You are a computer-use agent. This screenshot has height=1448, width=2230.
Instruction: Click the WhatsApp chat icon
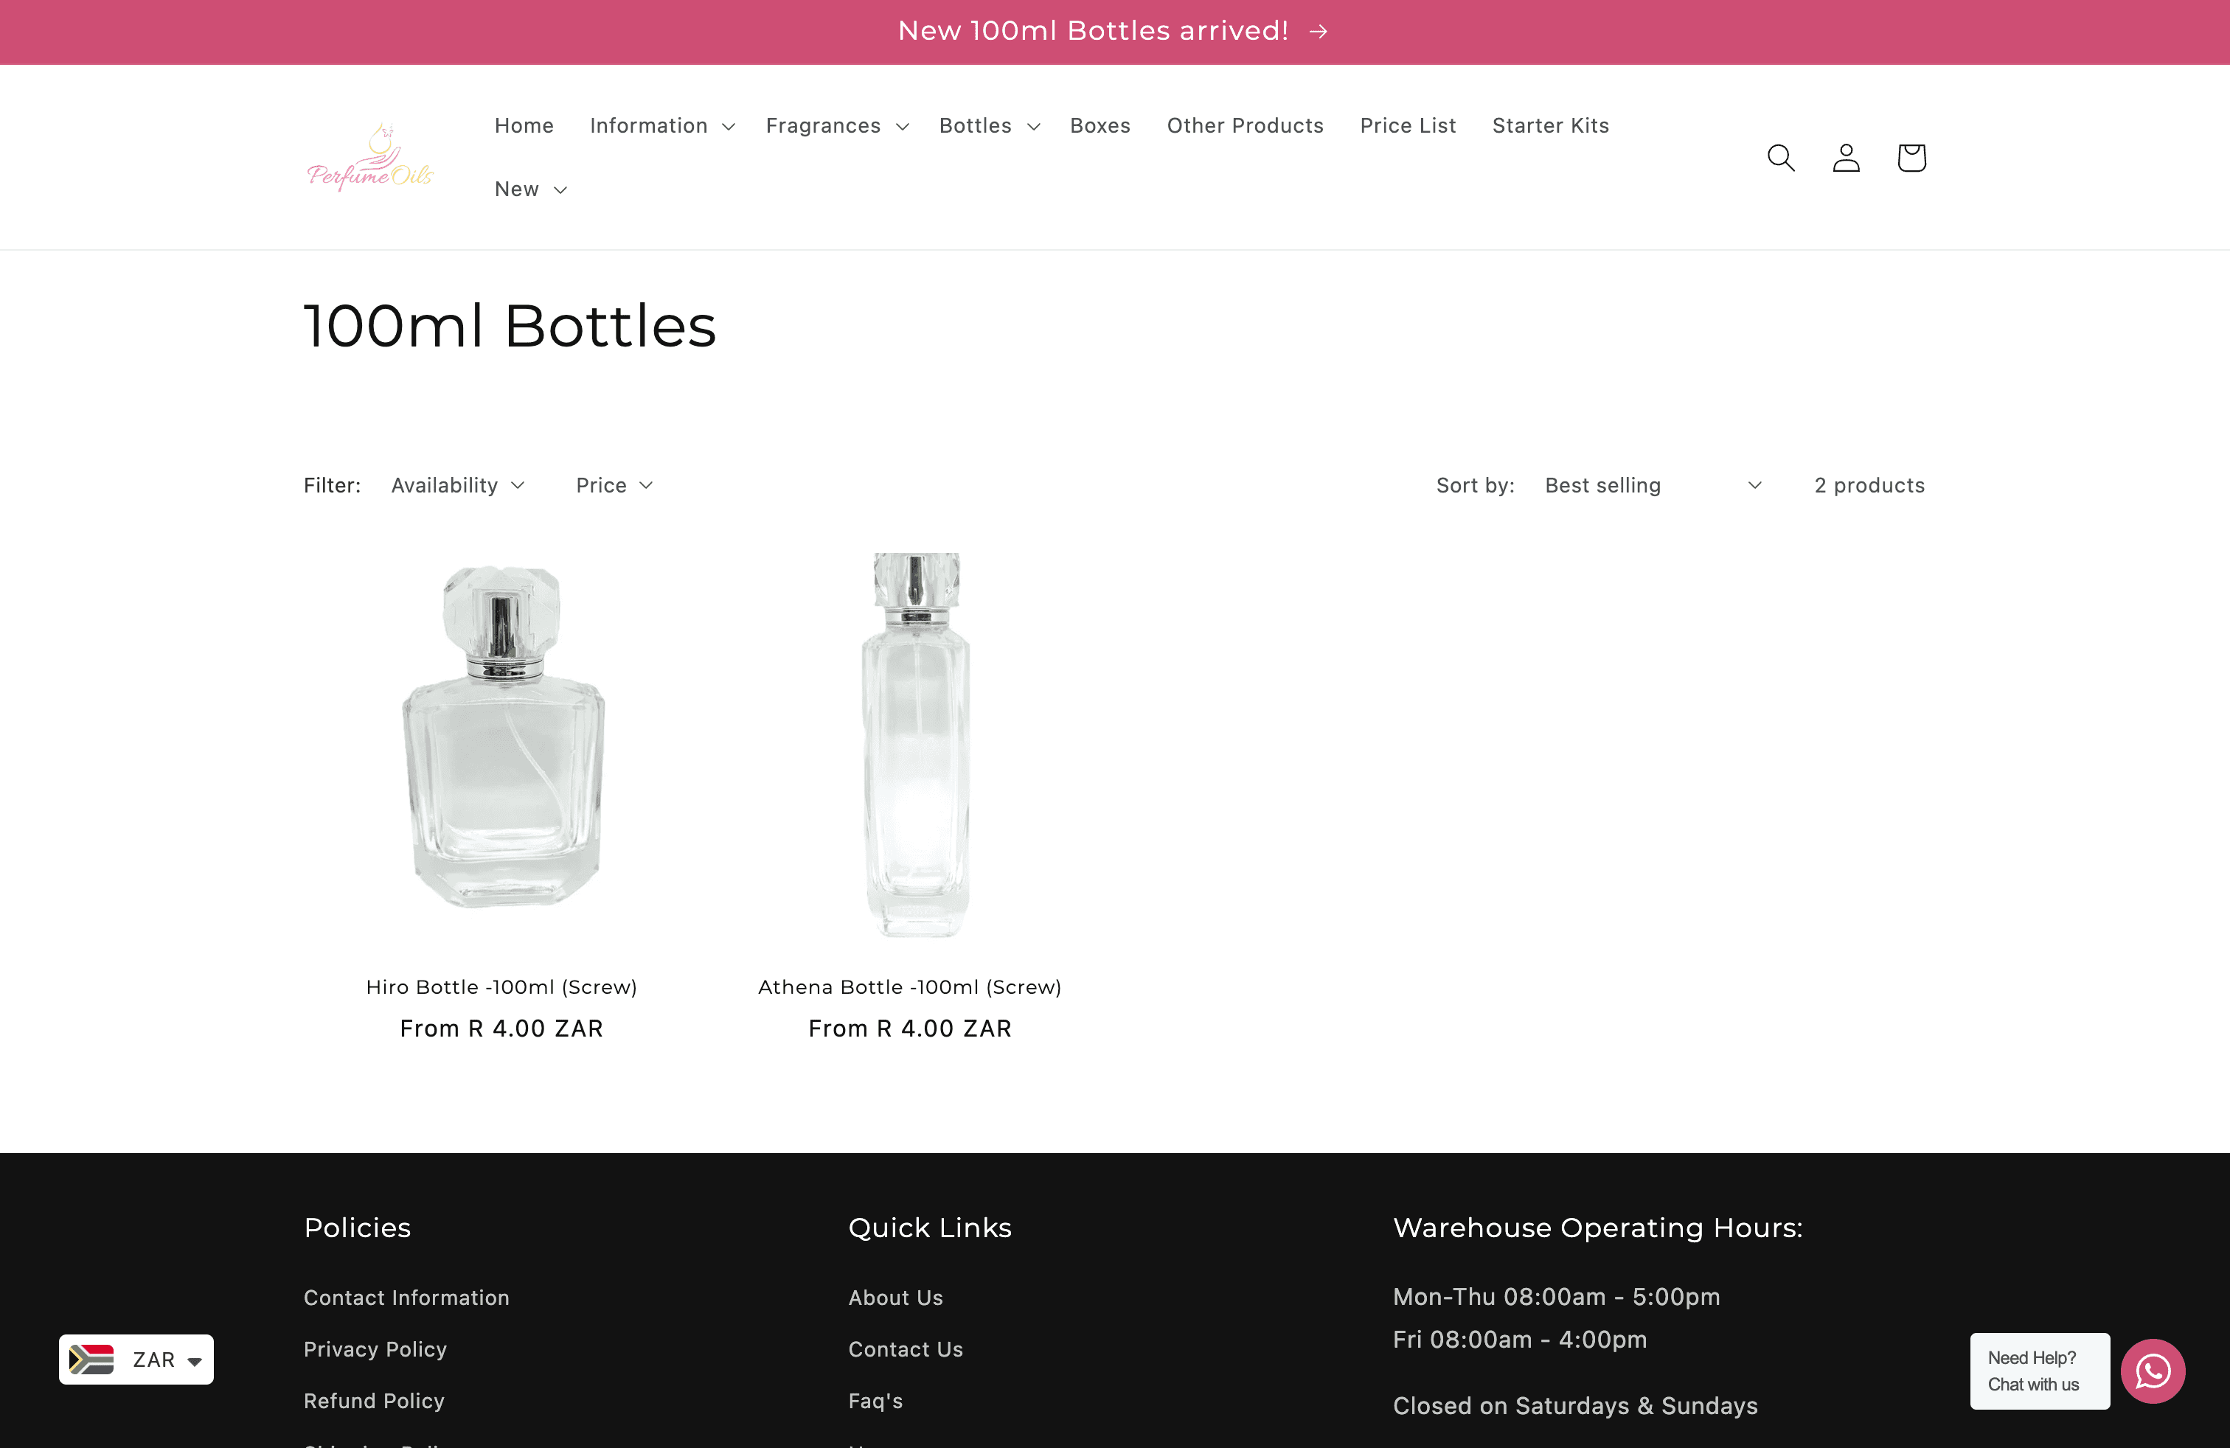click(x=2153, y=1371)
